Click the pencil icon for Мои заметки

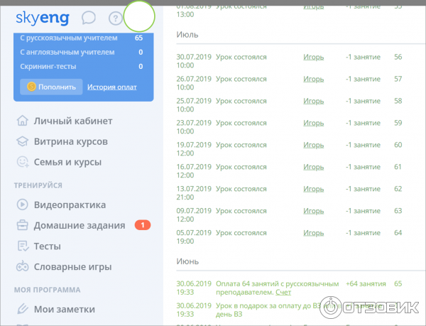23,309
